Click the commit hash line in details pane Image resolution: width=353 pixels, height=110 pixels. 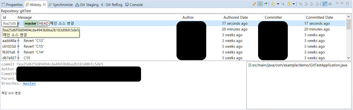[x=52, y=64]
